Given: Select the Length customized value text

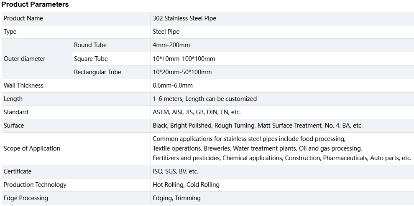Looking at the screenshot, I should tap(204, 99).
